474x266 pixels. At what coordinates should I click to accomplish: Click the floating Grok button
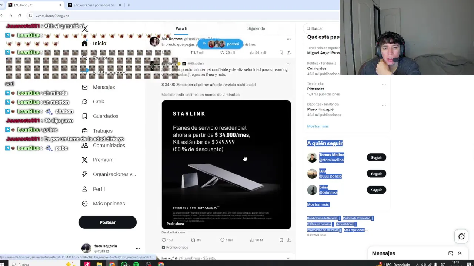click(x=461, y=236)
